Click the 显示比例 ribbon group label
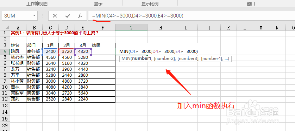295x131 pixels. pyautogui.click(x=150, y=4)
